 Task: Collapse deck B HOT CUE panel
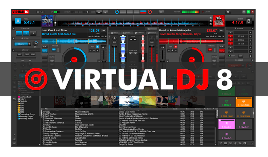pyautogui.click(x=253, y=28)
